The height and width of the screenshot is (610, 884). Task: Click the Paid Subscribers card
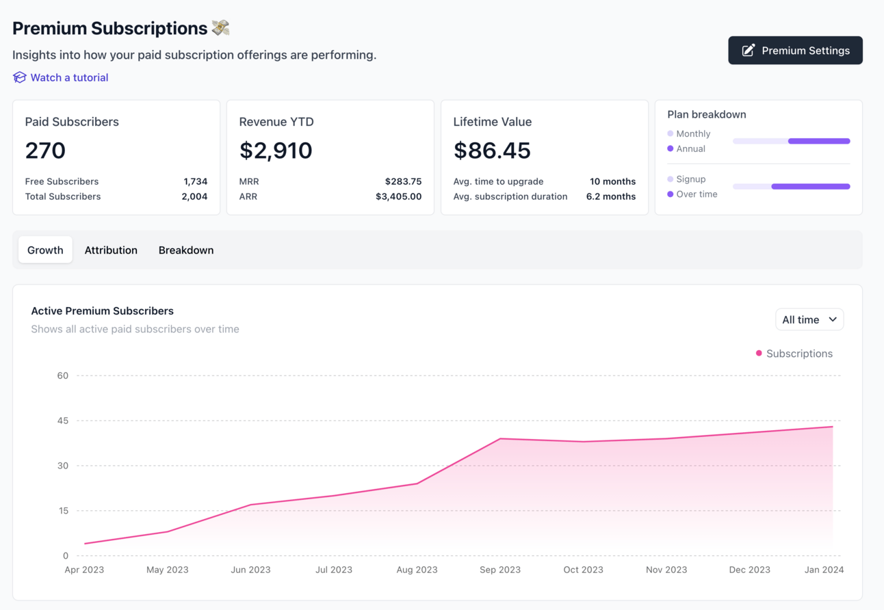[116, 157]
